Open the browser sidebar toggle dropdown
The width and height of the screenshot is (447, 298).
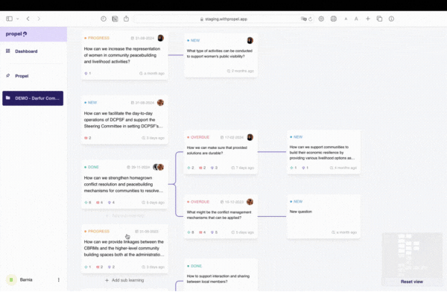[16, 19]
